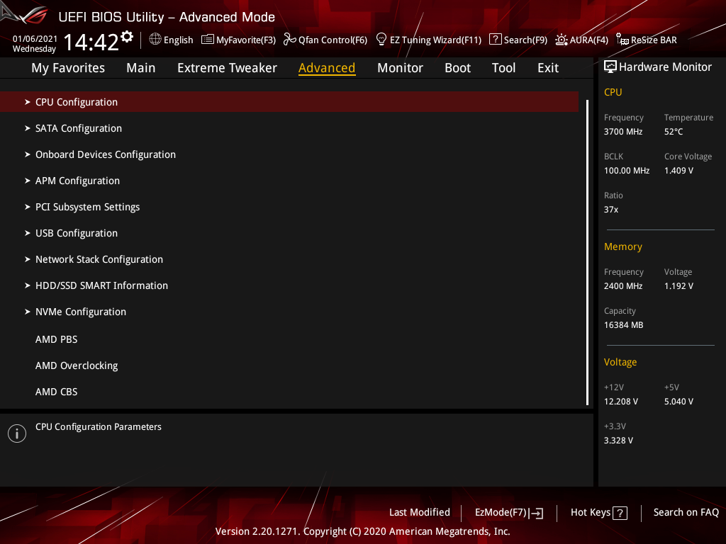
Task: Expand Network Stack Configuration arrow
Action: (x=28, y=259)
